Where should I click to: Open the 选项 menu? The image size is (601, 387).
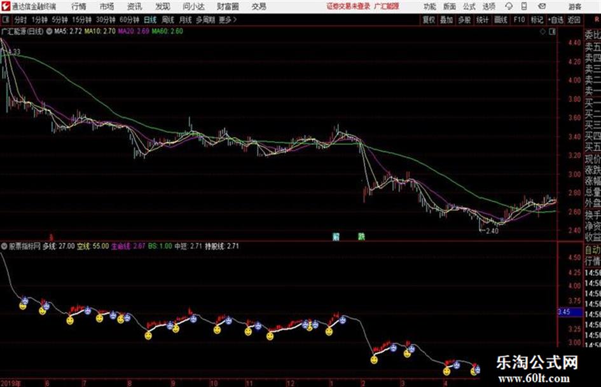(488, 6)
